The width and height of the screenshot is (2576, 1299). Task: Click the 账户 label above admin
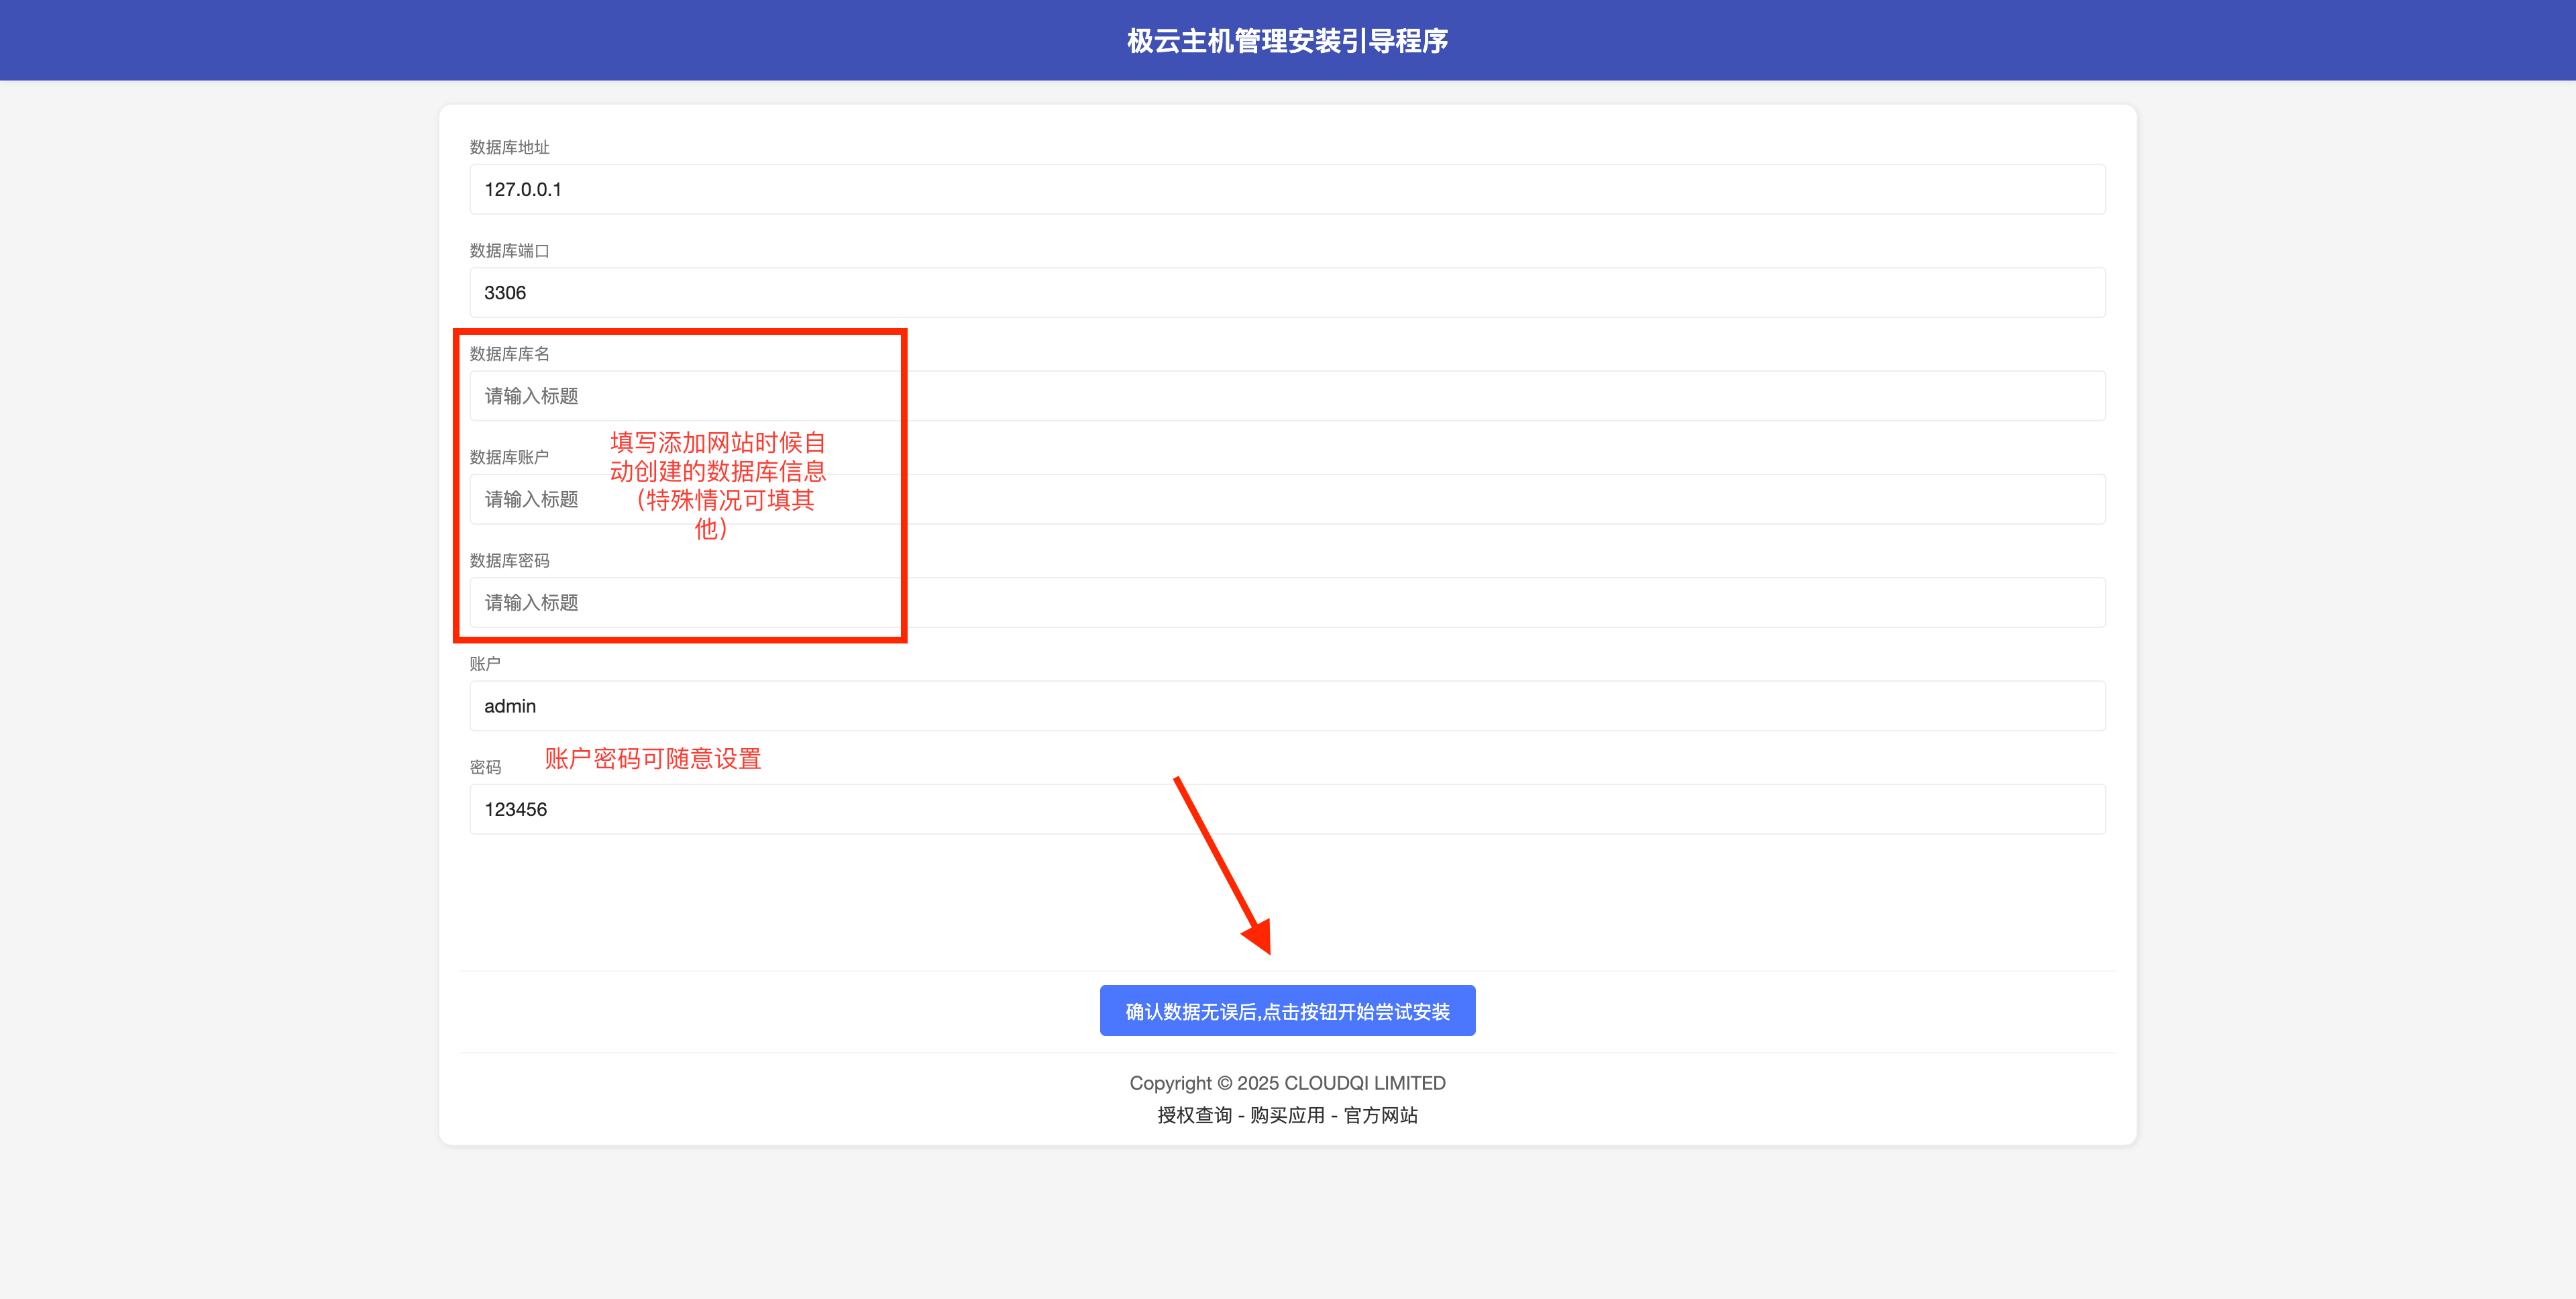pyautogui.click(x=485, y=664)
